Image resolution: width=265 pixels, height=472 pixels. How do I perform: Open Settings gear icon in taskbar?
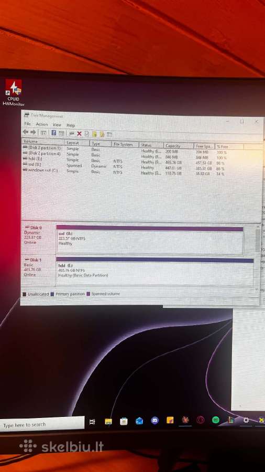[246, 420]
